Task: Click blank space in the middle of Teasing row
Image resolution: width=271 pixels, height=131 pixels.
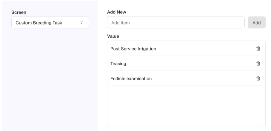Action: [185, 64]
